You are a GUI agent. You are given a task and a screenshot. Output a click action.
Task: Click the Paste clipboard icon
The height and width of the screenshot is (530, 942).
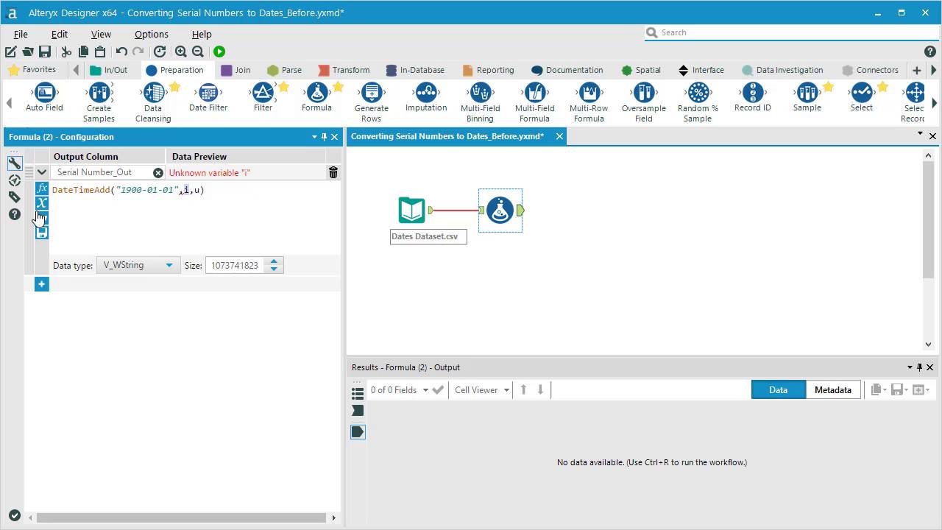[100, 52]
